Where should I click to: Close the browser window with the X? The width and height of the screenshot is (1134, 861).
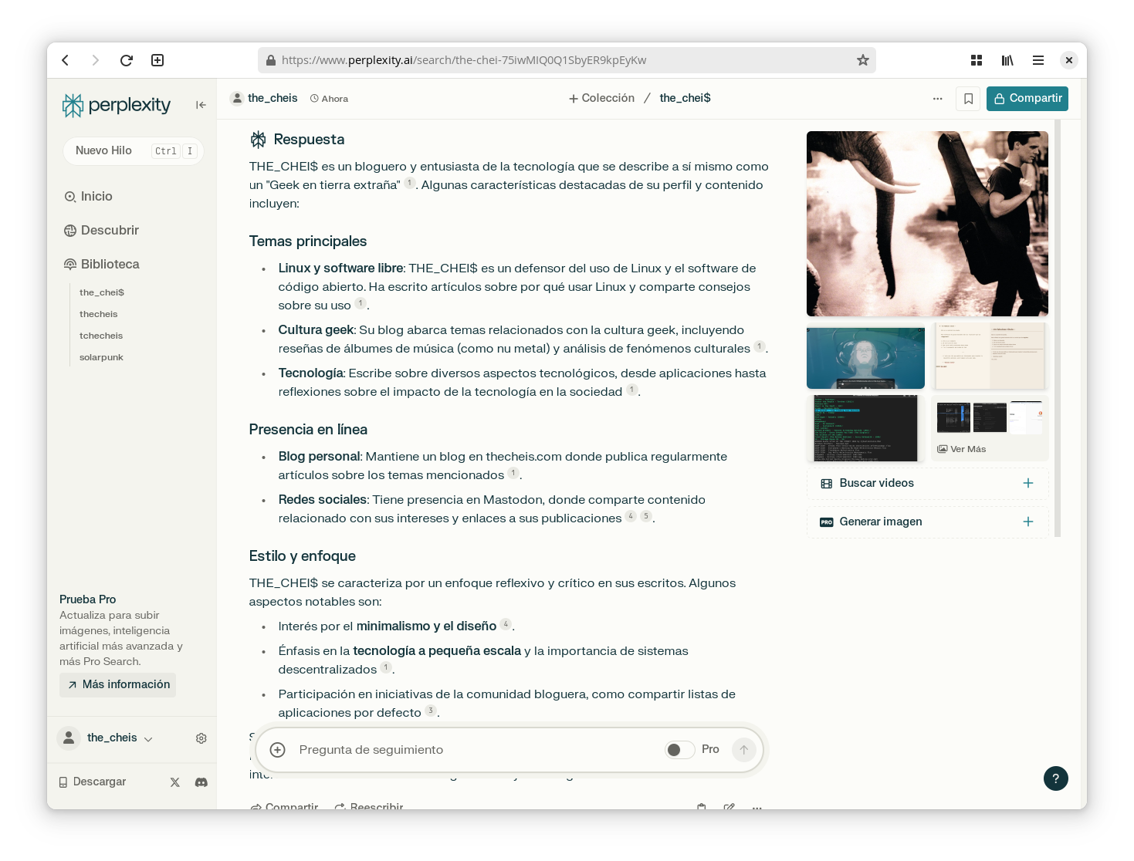click(1069, 60)
